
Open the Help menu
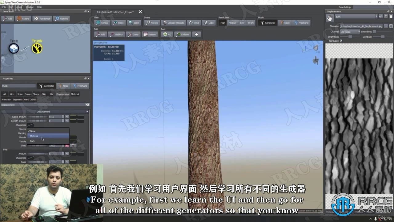click(x=39, y=7)
